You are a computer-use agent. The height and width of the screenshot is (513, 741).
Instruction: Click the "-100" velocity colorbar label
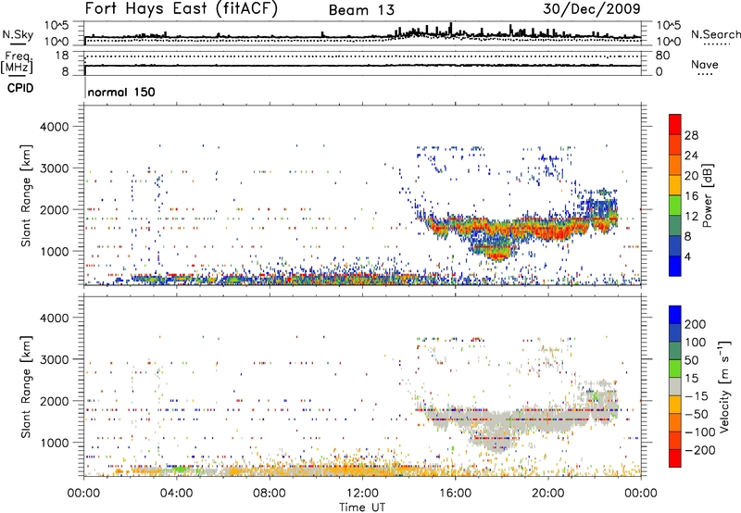(x=700, y=432)
